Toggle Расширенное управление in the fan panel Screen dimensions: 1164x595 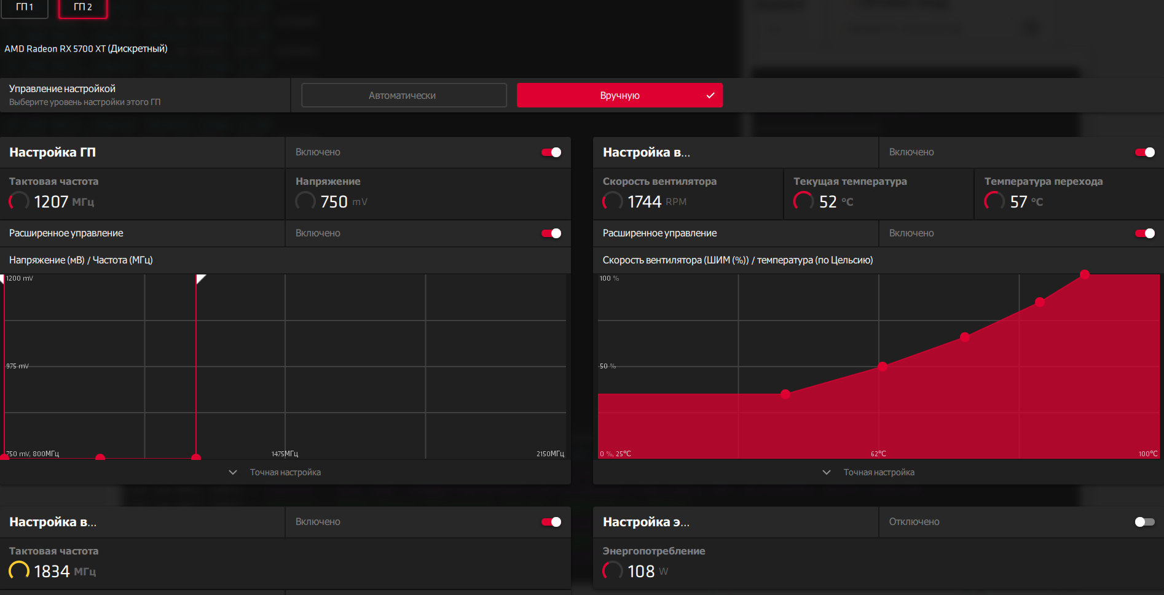[1145, 233]
